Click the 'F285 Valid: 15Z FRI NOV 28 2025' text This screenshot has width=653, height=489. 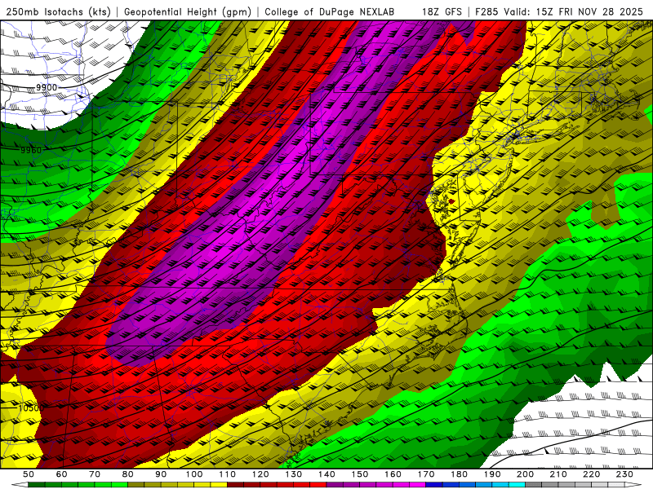click(x=559, y=11)
